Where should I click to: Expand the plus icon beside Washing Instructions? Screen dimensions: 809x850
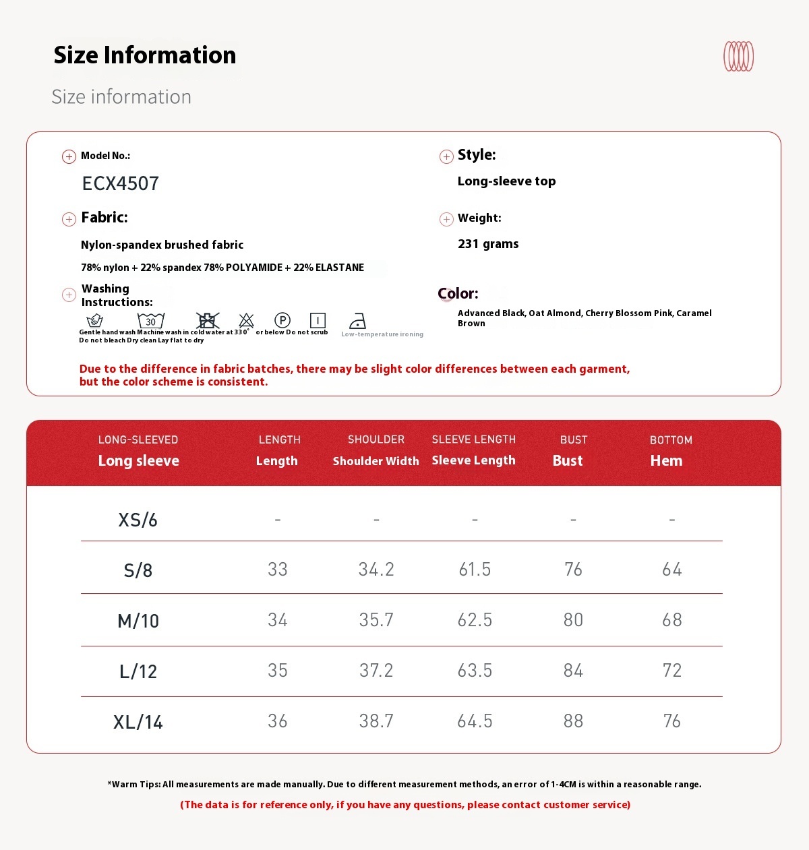(69, 295)
